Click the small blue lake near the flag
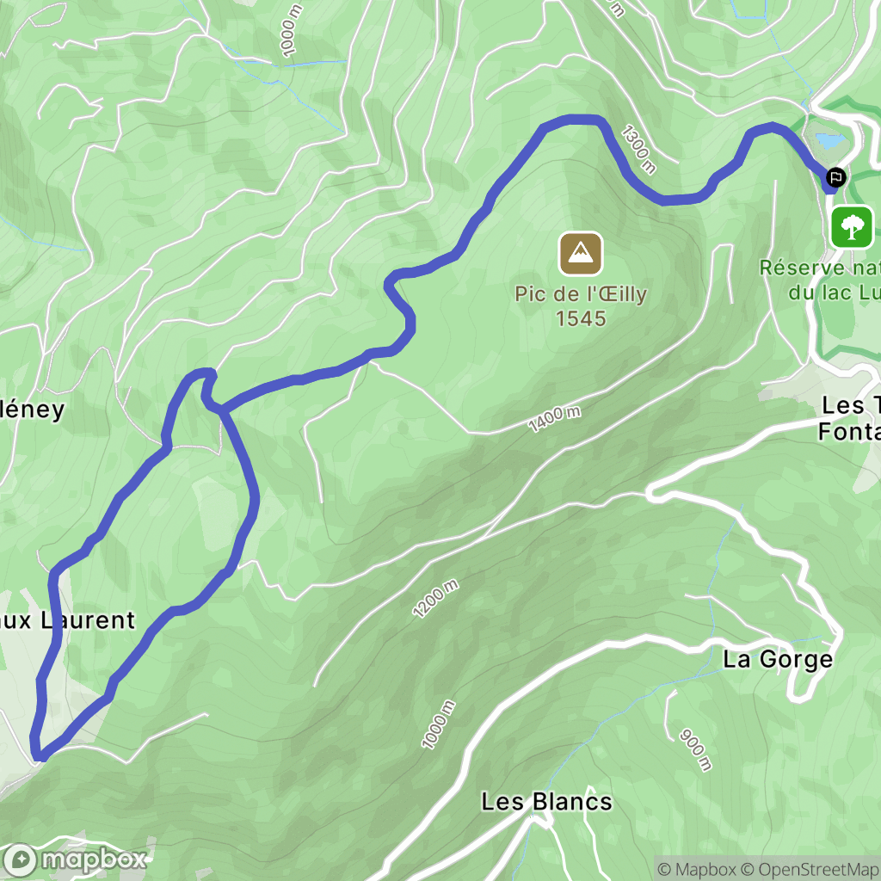The image size is (881, 881). point(829,140)
